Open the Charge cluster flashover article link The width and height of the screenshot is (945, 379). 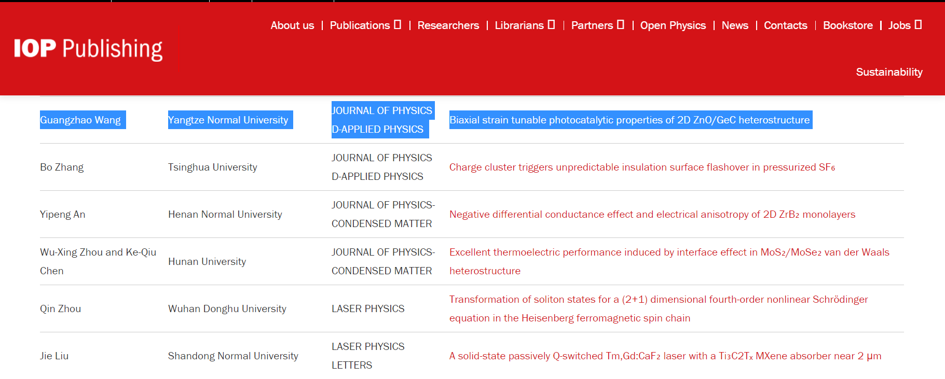click(x=641, y=167)
